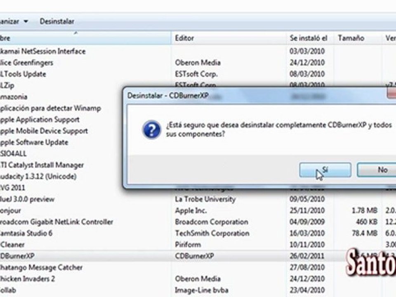Open the Organizar dropdown arrow

pyautogui.click(x=26, y=21)
